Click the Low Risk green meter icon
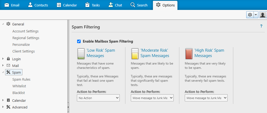The width and height of the screenshot is (267, 113). (x=81, y=54)
